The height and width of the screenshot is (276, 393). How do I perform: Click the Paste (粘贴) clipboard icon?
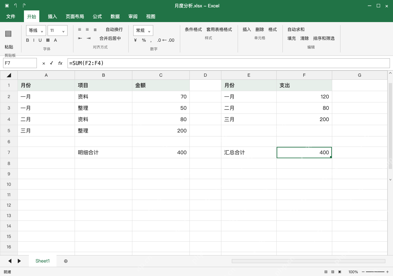(x=8, y=34)
